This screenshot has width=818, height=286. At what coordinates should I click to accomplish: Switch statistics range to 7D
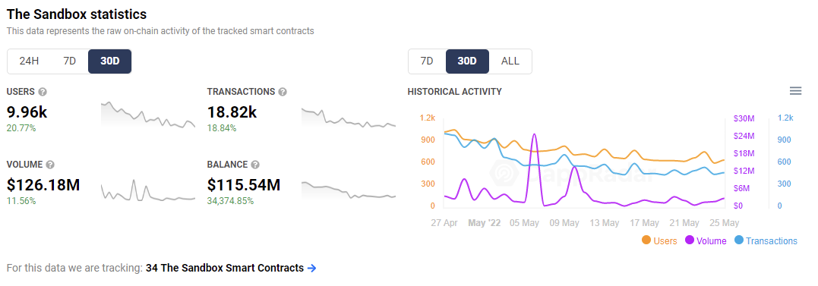[x=69, y=61]
